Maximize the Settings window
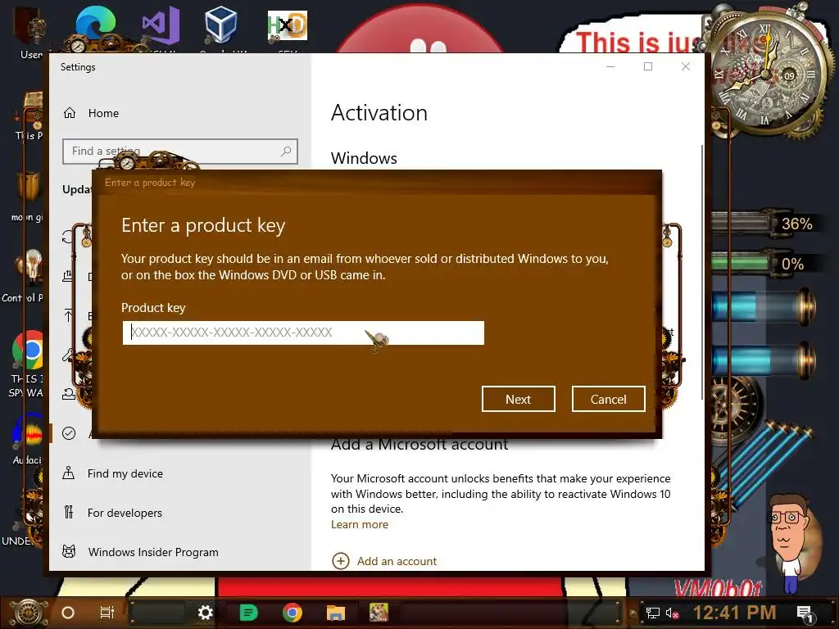 pos(648,66)
